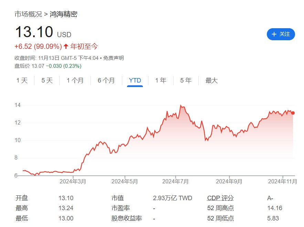Switch chart to 1 个月 range

point(75,80)
